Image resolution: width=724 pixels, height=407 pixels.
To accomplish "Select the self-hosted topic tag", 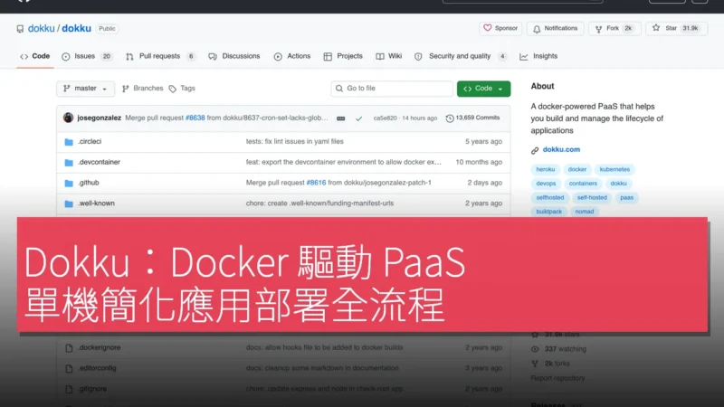I will tap(592, 197).
